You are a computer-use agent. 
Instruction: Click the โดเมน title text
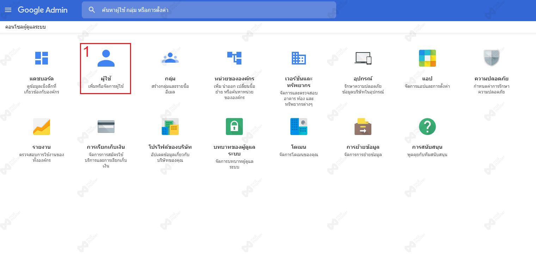[x=299, y=147]
